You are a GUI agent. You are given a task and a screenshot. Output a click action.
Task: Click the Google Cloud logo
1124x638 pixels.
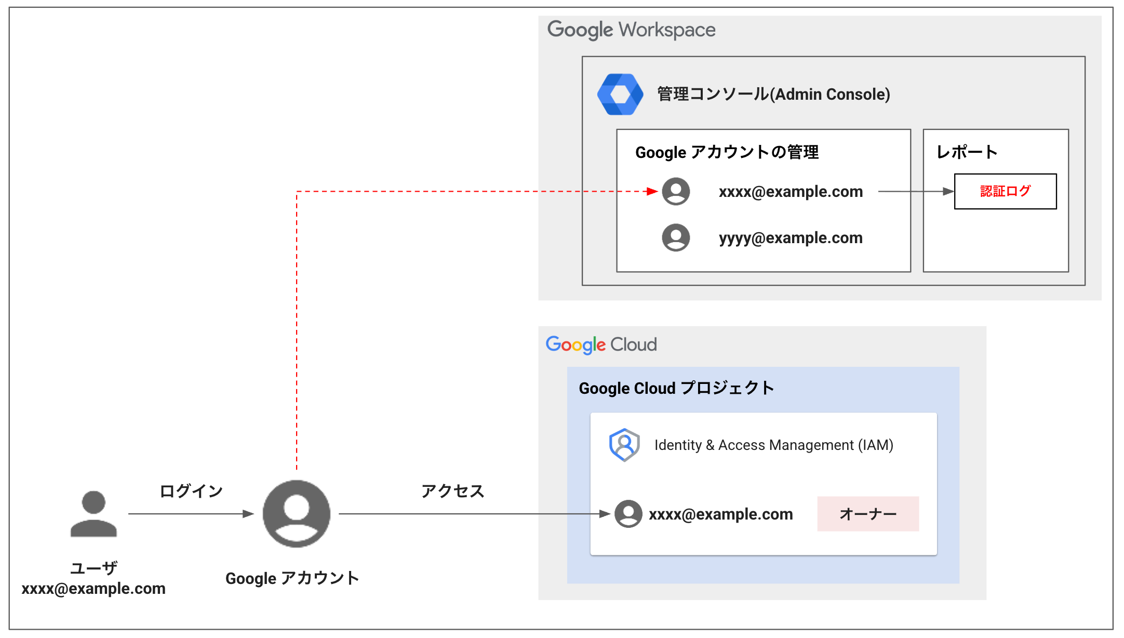coord(601,344)
